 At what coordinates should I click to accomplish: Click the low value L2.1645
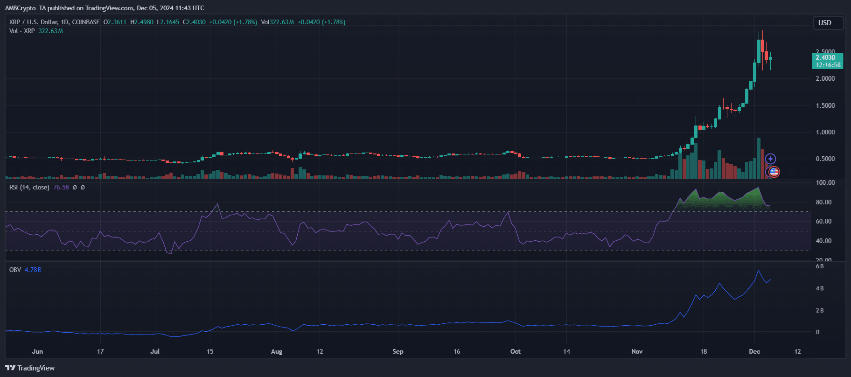coord(168,22)
